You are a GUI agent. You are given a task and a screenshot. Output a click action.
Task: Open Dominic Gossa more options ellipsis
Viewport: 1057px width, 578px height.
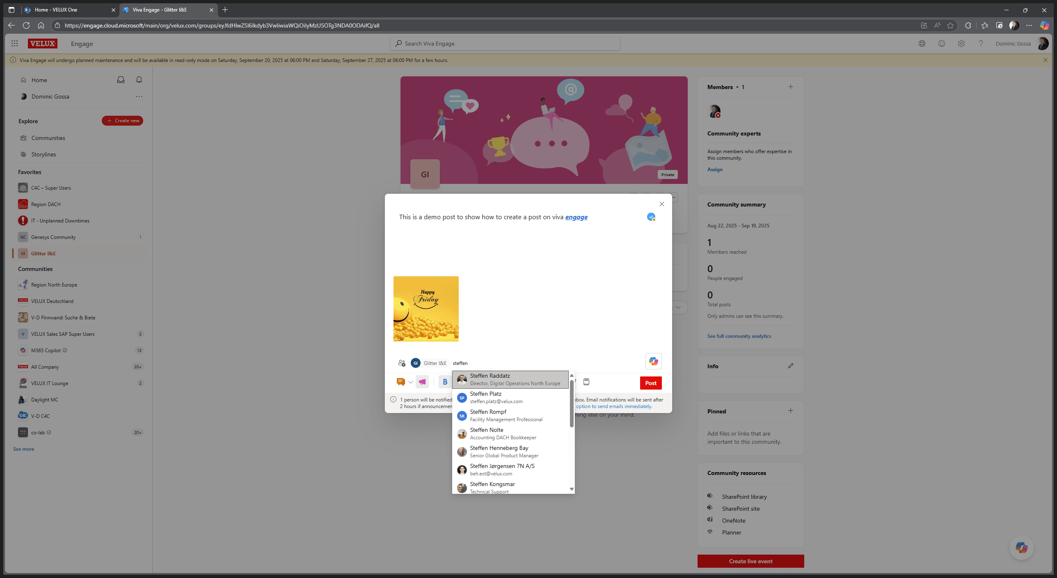[x=139, y=96]
